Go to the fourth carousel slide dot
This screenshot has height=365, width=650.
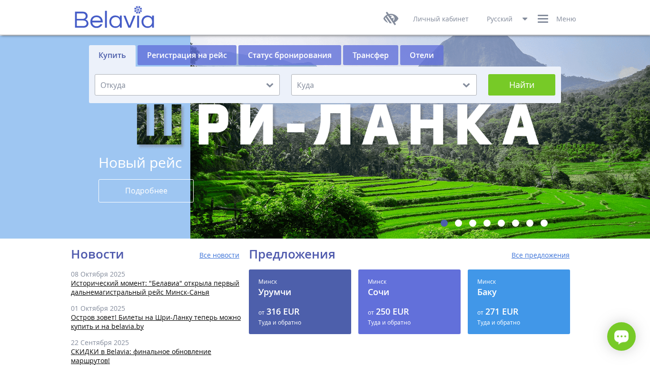(487, 223)
